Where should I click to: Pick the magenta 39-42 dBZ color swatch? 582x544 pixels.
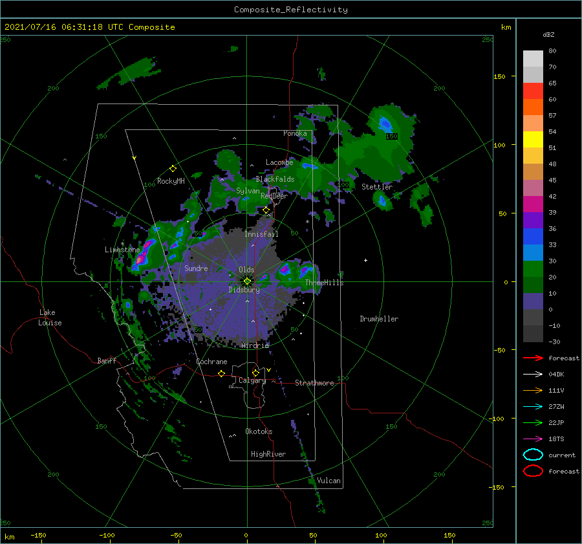(x=533, y=204)
